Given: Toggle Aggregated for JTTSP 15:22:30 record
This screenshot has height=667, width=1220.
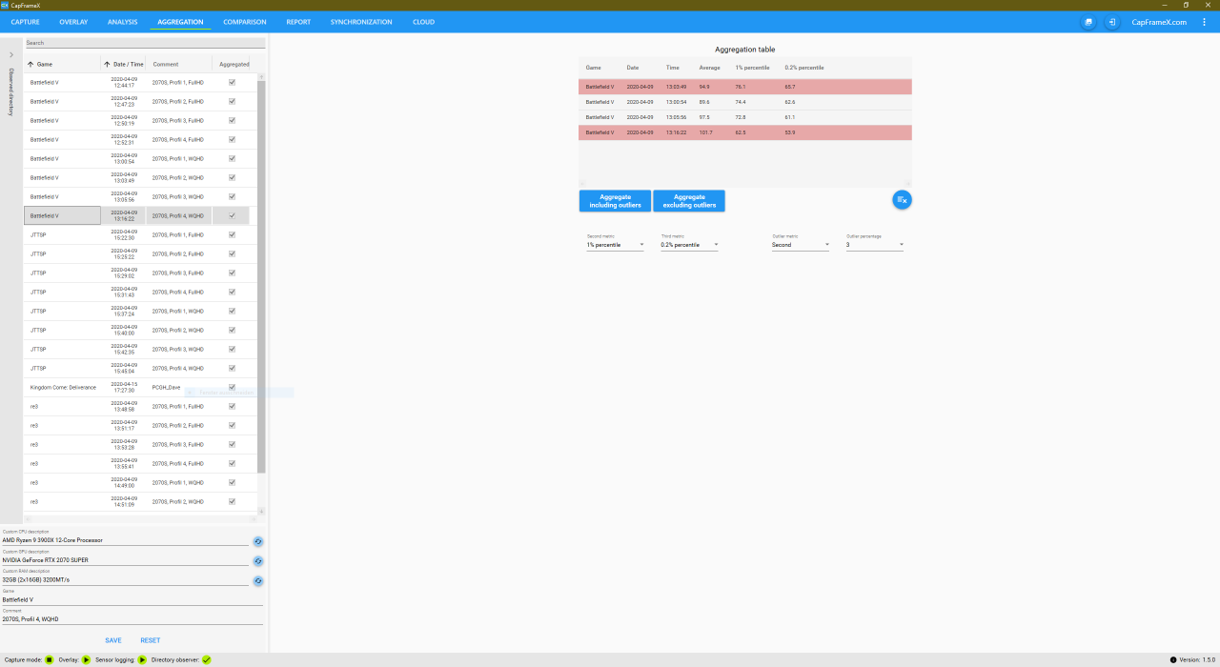Looking at the screenshot, I should pyautogui.click(x=232, y=234).
